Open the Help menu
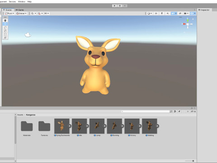The height and width of the screenshot is (163, 217). [29, 1]
